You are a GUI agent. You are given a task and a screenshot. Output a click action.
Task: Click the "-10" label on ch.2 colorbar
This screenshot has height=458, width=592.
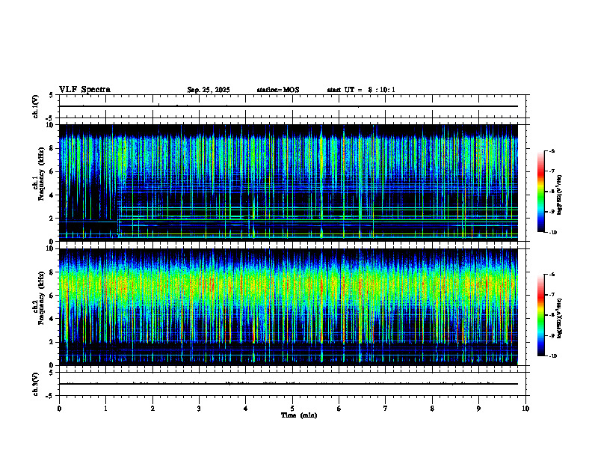point(553,356)
